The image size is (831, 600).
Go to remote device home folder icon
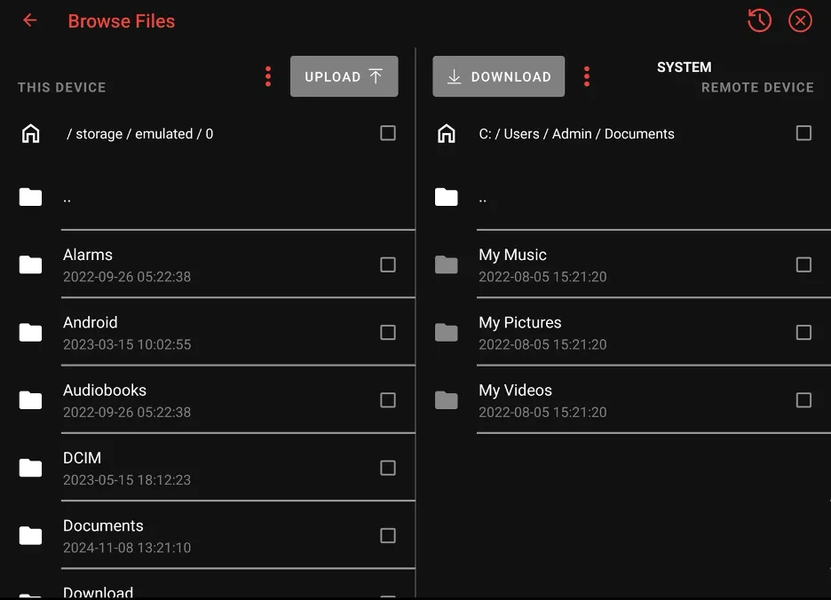click(x=447, y=134)
